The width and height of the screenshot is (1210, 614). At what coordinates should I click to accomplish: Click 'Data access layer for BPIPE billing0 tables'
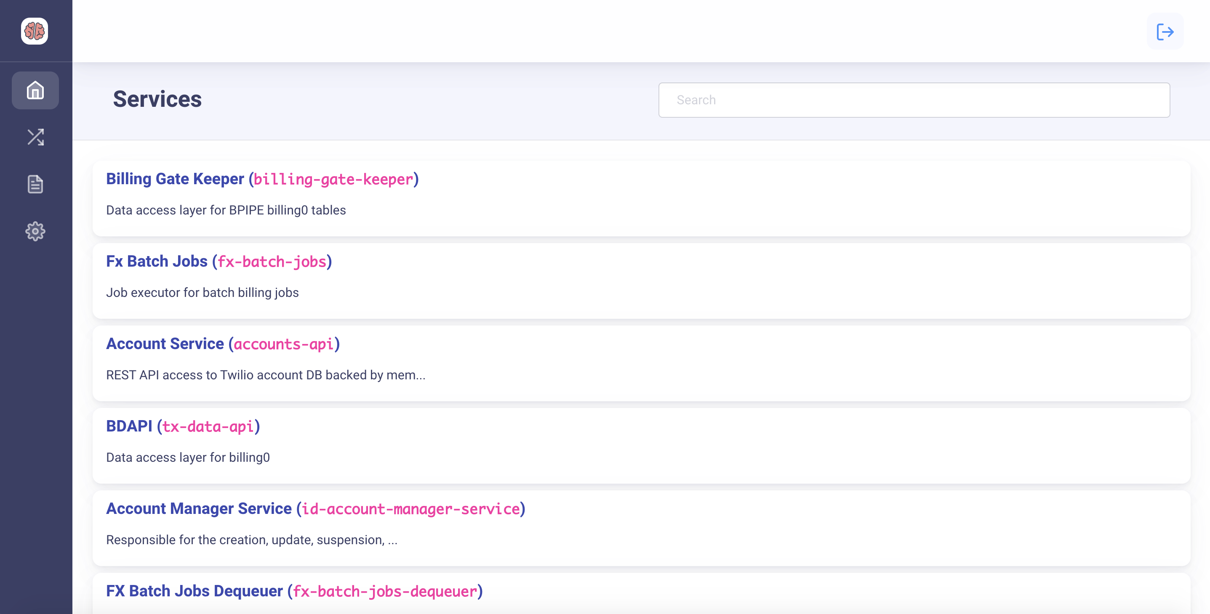coord(226,210)
